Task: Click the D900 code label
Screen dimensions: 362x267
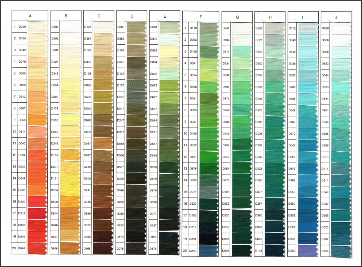Action: pos(87,237)
